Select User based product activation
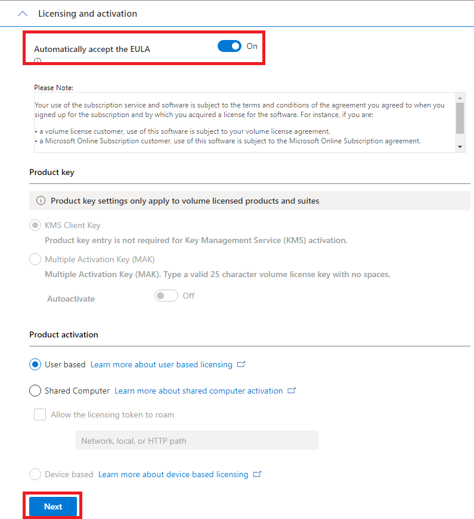The width and height of the screenshot is (474, 519). (x=35, y=364)
